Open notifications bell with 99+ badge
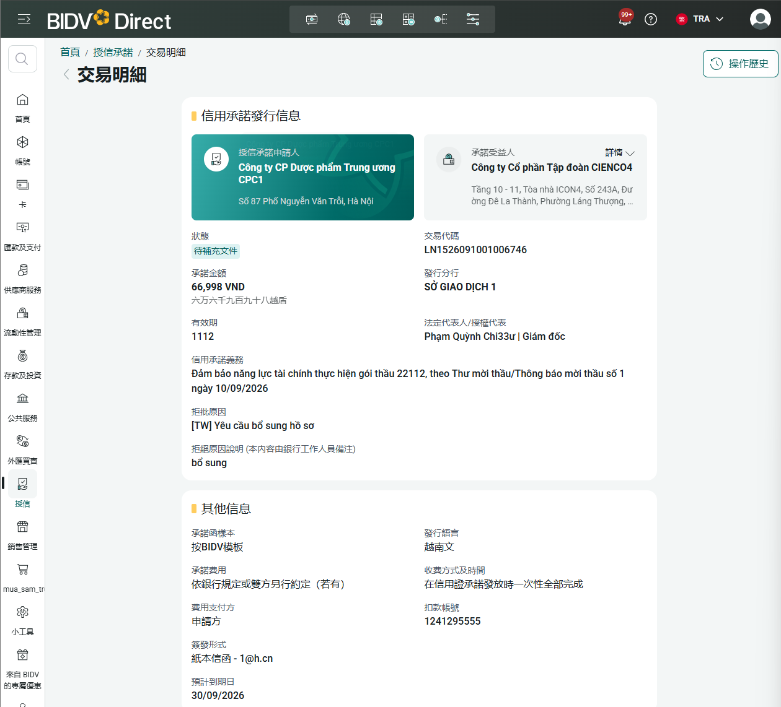781x707 pixels. [x=625, y=19]
